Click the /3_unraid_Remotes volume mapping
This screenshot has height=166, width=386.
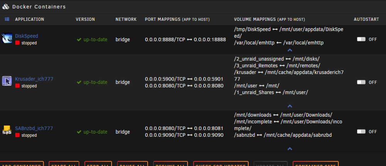(x=277, y=66)
